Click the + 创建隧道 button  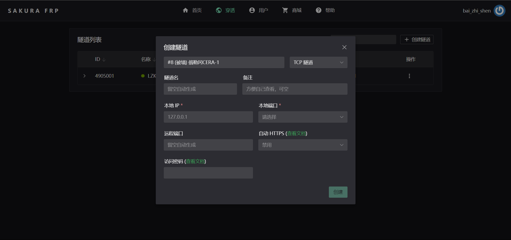(417, 40)
